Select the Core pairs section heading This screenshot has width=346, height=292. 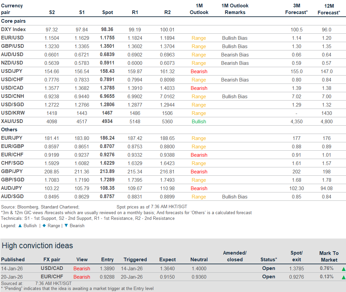point(13,21)
